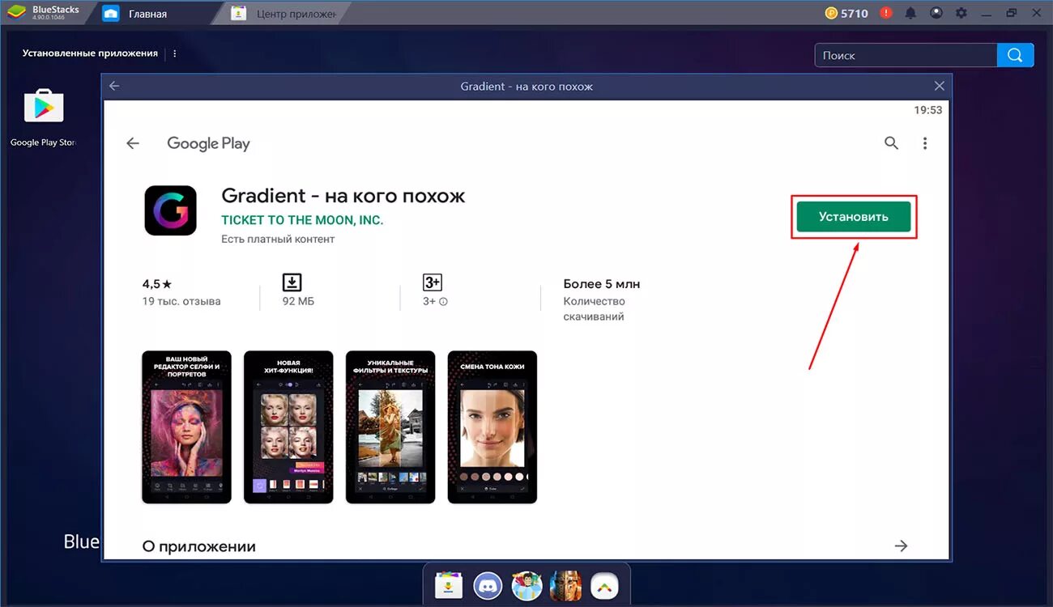This screenshot has width=1053, height=607.
Task: Click back arrow in Gradient window title bar
Action: pyautogui.click(x=114, y=86)
